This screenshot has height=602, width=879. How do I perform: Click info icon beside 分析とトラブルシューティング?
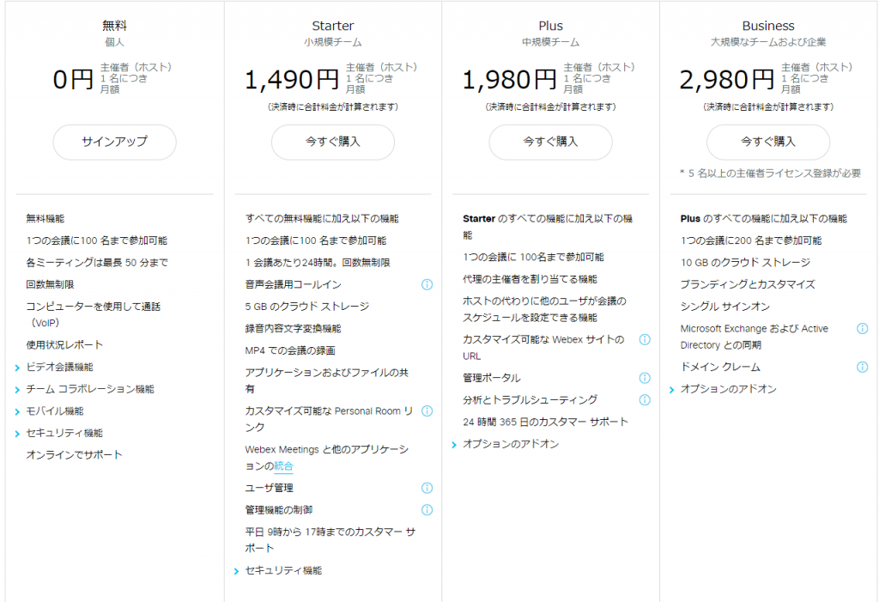point(646,399)
